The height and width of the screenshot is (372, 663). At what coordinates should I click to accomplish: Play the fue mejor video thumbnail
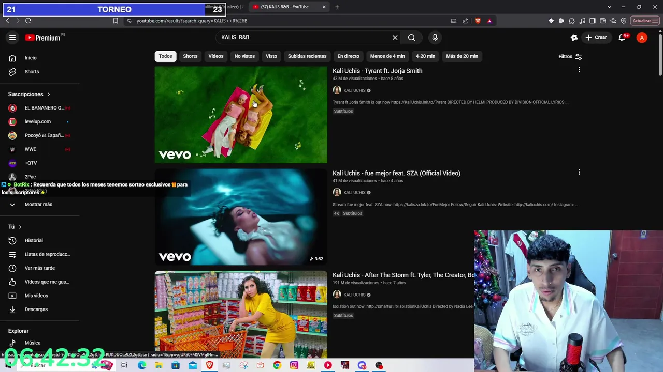coord(241,217)
